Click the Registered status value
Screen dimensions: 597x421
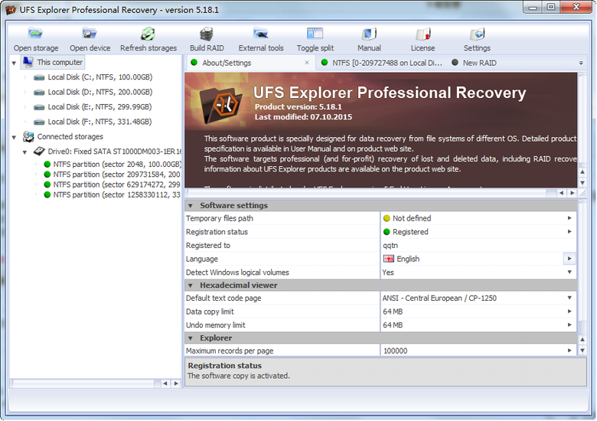click(x=410, y=232)
